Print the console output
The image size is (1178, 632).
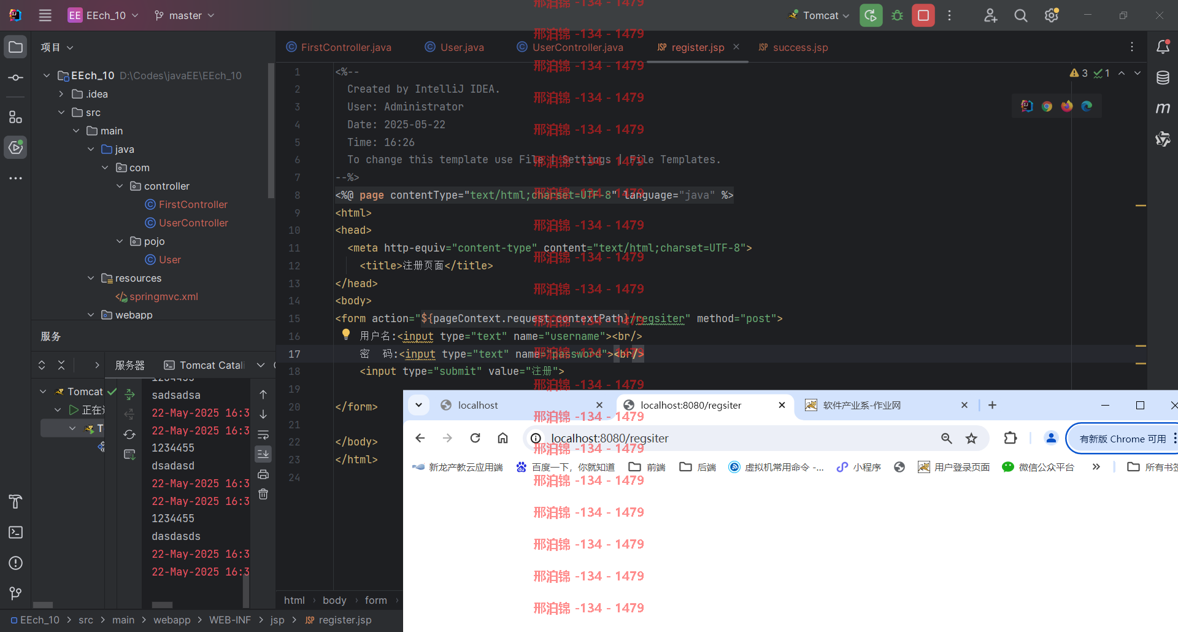click(263, 474)
